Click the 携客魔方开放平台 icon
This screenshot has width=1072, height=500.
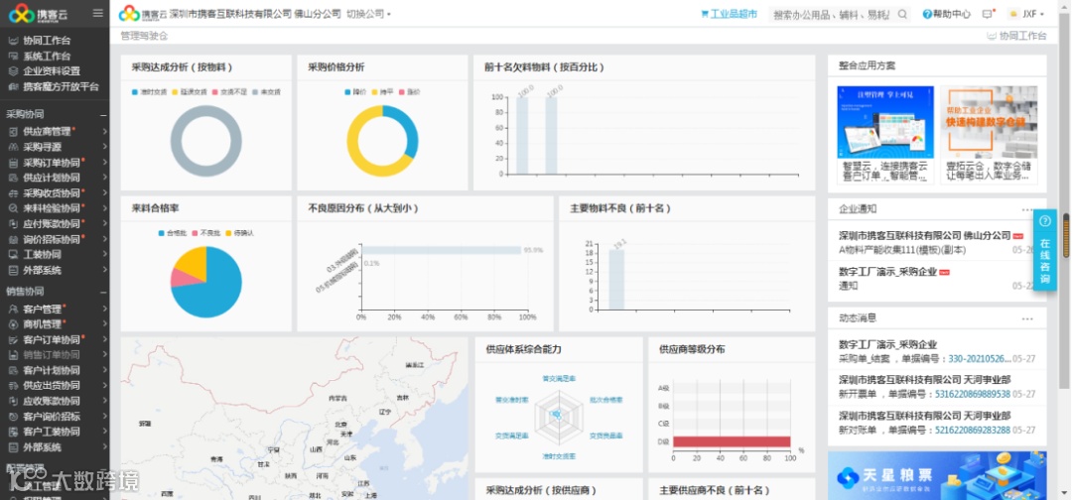13,86
